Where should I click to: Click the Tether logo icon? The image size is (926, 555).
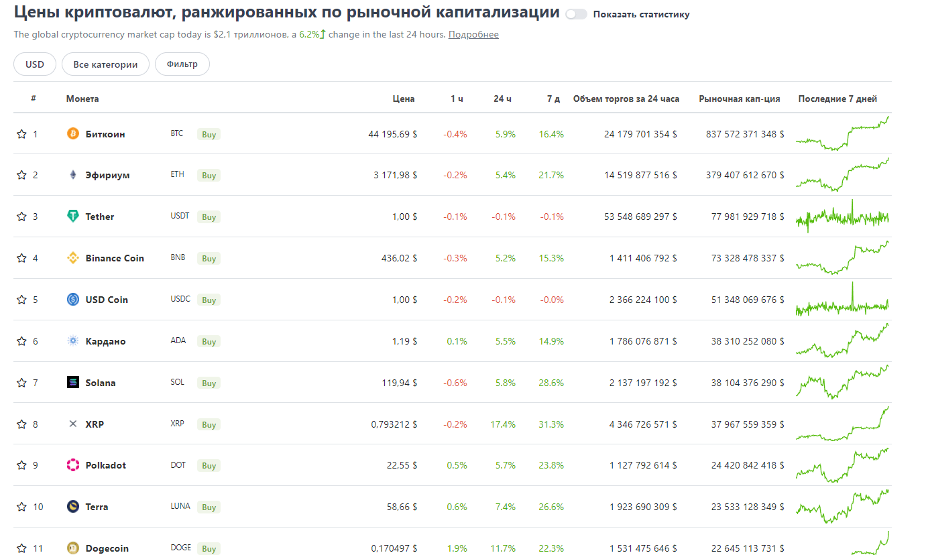73,217
